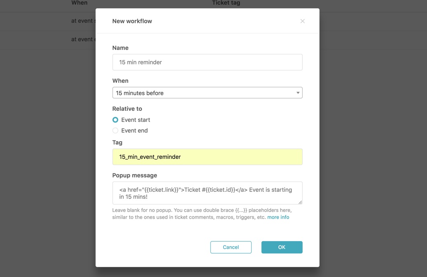The image size is (427, 277).
Task: Click the "New workflow" dialog title
Action: click(x=132, y=21)
